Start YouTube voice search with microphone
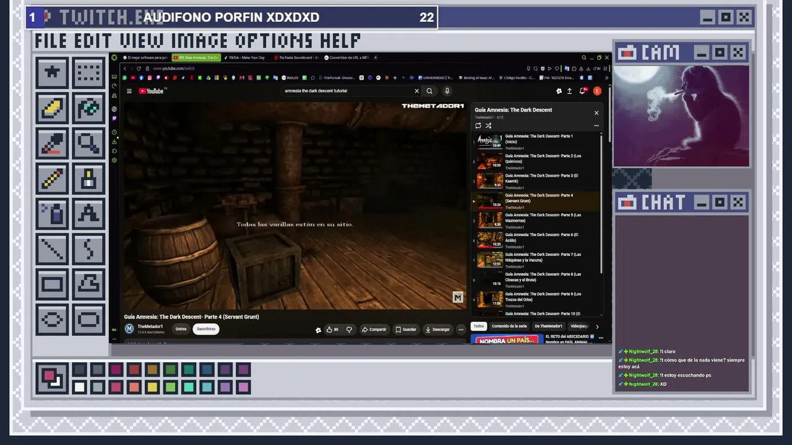Viewport: 792px width, 445px height. 447,91
